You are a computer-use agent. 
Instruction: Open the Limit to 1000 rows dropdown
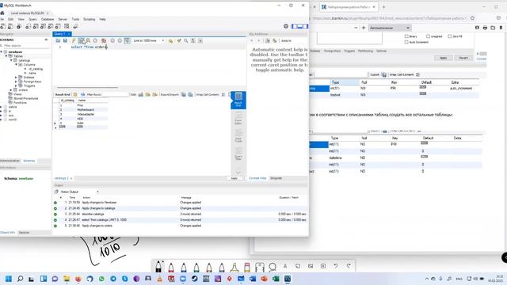point(149,40)
